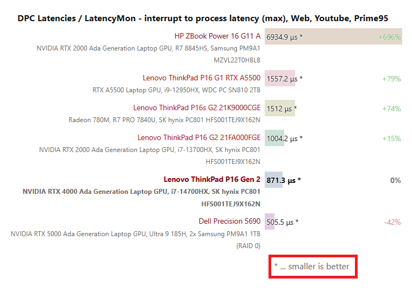Screen dimensions: 412x291
Task: Click the green 1004.2 µs bar
Action: coord(274,138)
